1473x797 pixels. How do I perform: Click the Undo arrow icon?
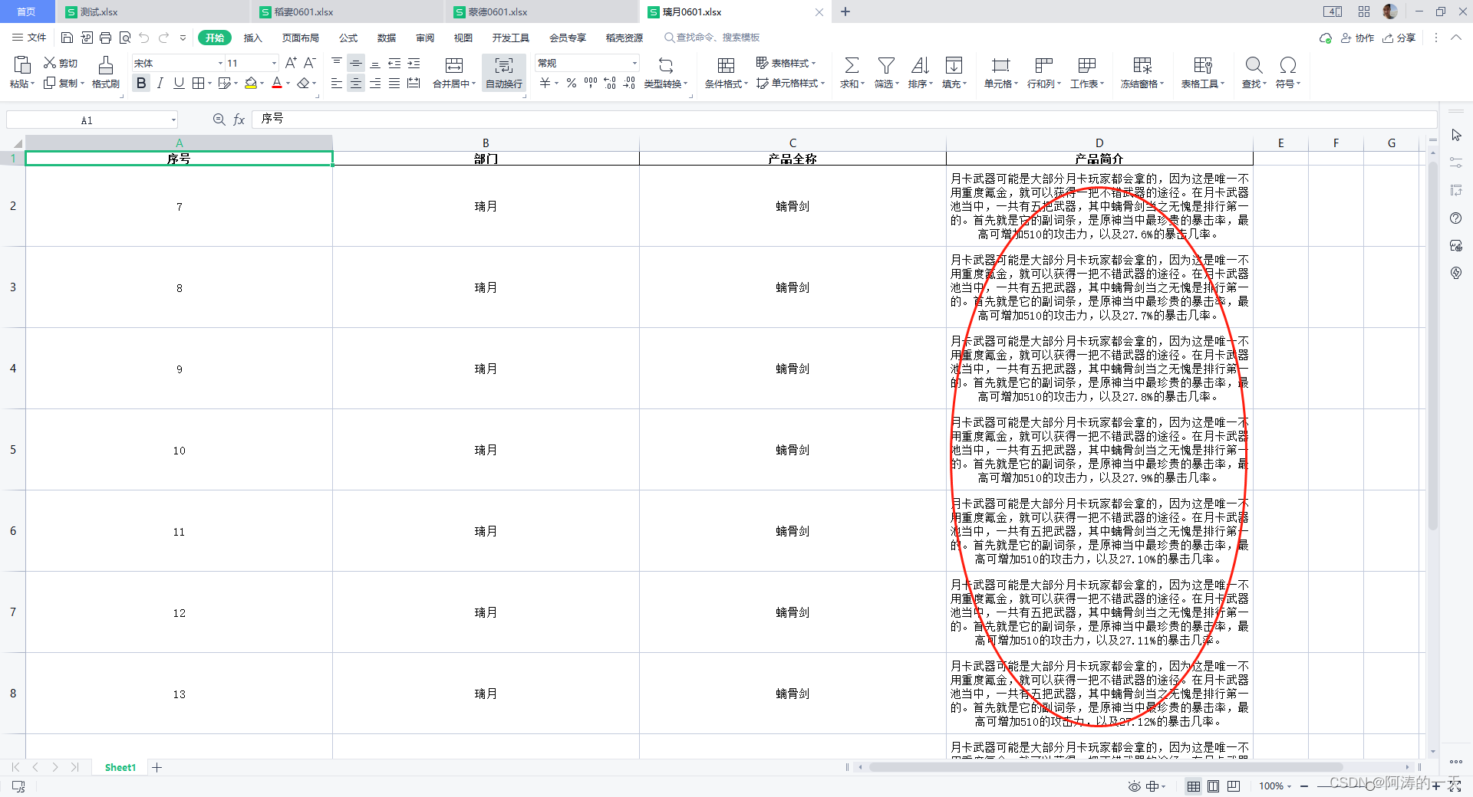click(x=144, y=38)
